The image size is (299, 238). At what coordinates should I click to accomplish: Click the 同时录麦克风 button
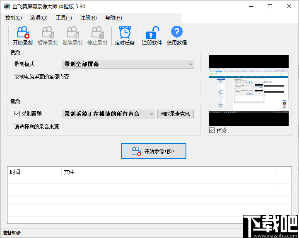coord(176,114)
